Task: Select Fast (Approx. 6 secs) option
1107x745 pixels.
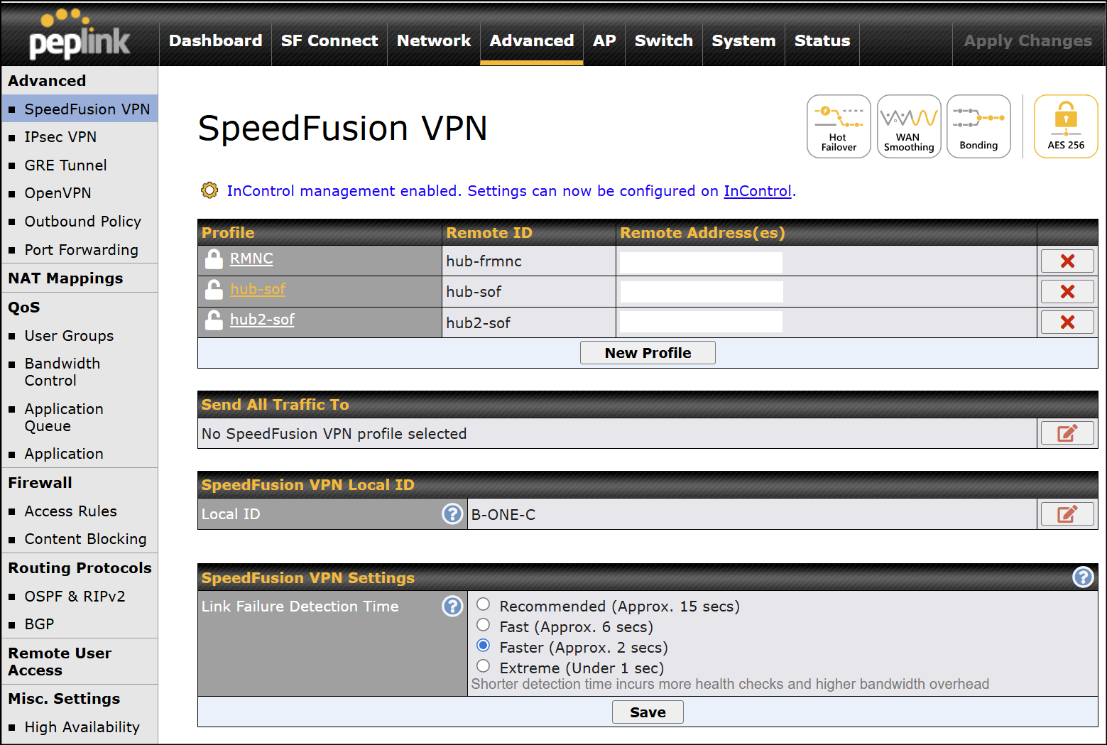Action: coord(484,625)
